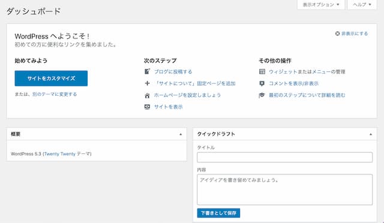This screenshot has width=384, height=223.
Task: Open ウィジェットまたはメニューの管理 link
Action: point(307,72)
